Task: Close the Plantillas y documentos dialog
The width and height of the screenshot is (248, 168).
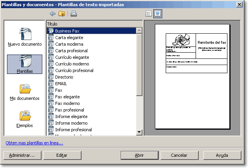Action: (x=239, y=4)
